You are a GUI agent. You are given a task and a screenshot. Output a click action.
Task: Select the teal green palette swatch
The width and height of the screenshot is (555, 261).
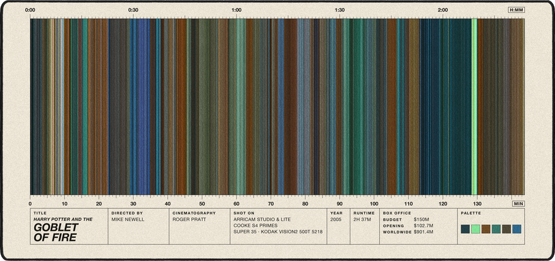(496, 229)
